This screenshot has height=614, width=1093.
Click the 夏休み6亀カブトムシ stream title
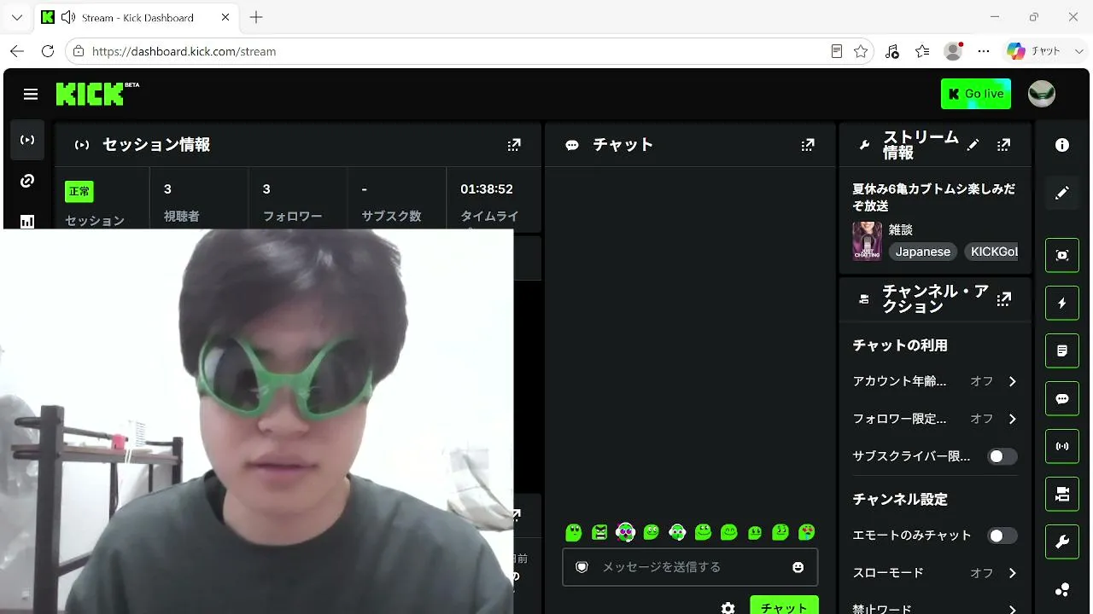coord(934,197)
